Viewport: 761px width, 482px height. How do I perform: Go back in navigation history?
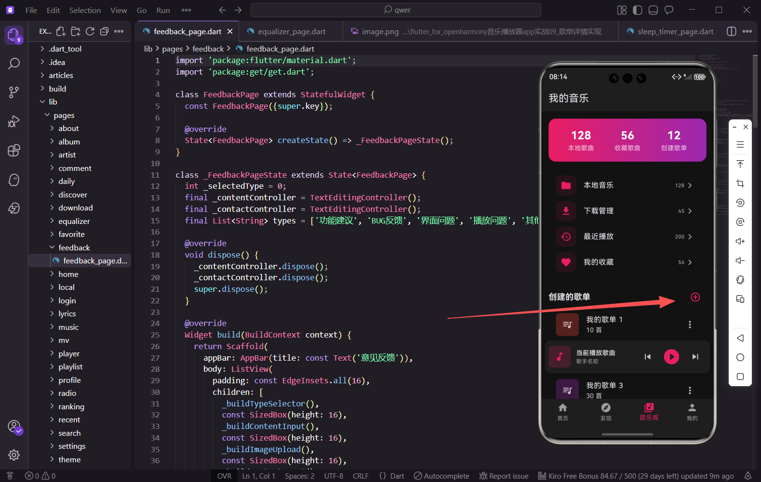tap(222, 10)
